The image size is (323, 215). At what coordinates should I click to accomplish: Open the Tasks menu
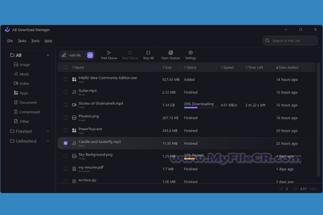point(22,41)
